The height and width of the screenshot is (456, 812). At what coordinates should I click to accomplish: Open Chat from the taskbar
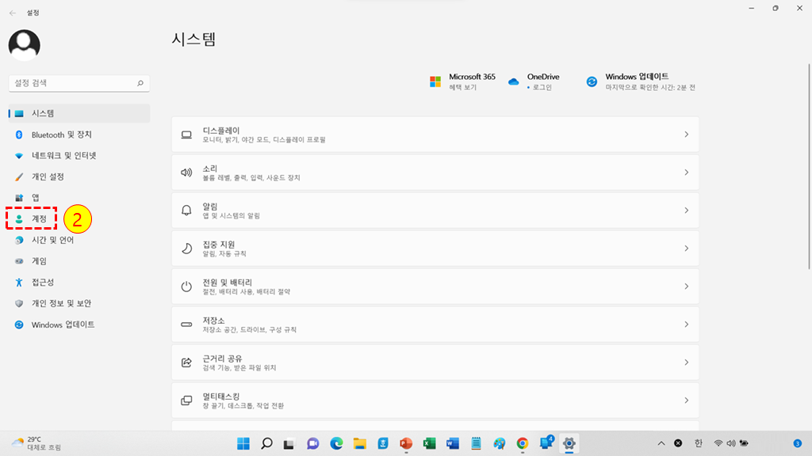click(x=312, y=443)
